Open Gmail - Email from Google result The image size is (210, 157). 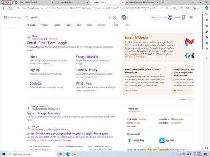click(47, 43)
